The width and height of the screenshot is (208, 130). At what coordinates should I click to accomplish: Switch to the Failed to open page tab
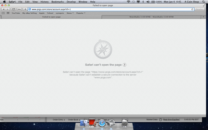(x=51, y=17)
